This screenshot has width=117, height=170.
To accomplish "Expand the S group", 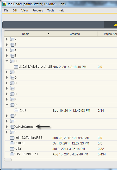I will [7, 116].
